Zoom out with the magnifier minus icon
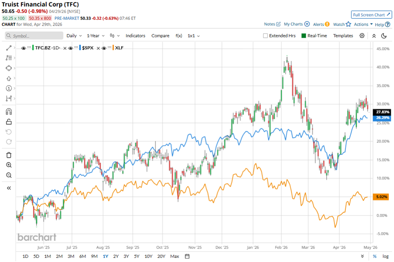The height and width of the screenshot is (262, 394). click(x=9, y=175)
